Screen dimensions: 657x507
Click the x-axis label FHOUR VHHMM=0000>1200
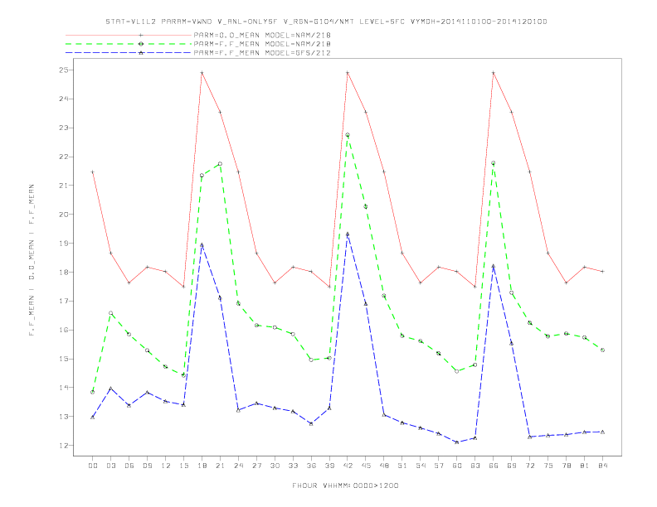345,485
